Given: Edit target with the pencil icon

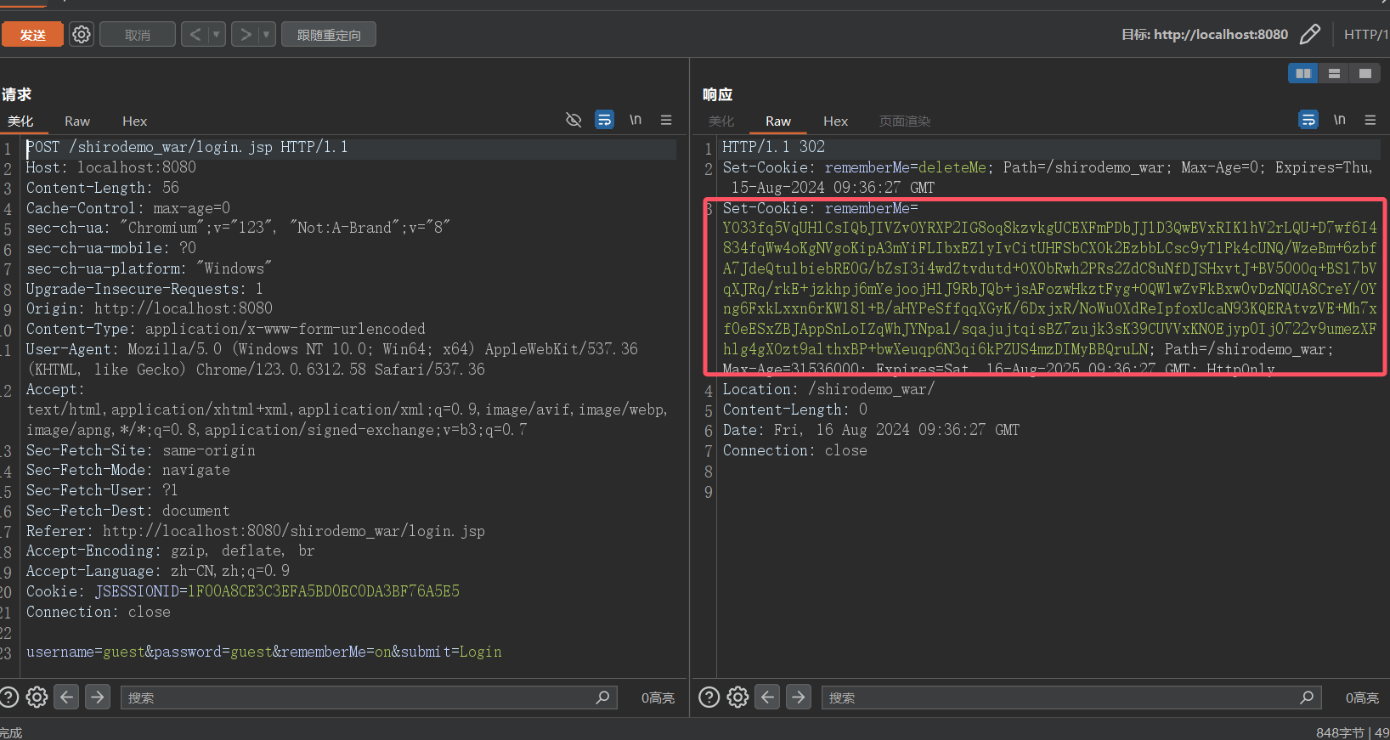Looking at the screenshot, I should coord(1310,34).
